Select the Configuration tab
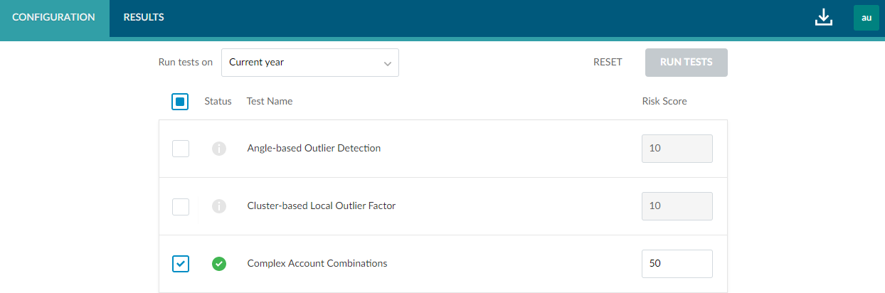Image resolution: width=885 pixels, height=293 pixels. pos(54,18)
